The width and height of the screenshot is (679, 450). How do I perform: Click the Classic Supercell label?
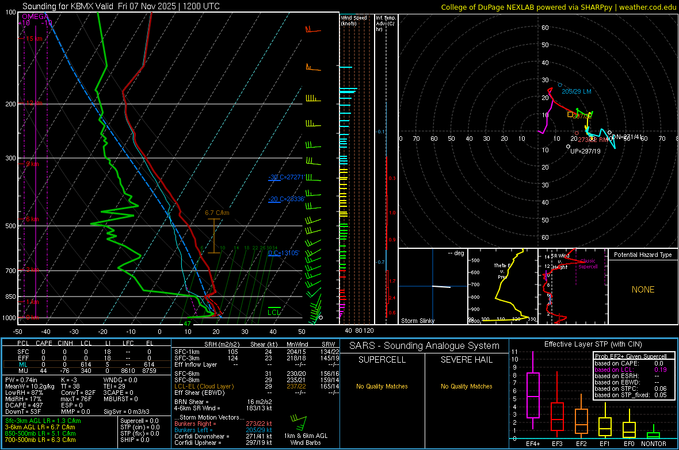point(588,264)
